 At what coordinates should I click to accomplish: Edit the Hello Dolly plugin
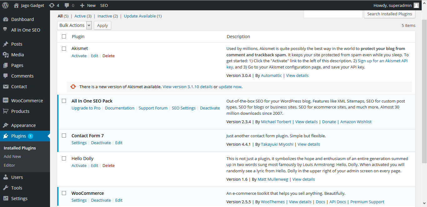click(94, 165)
